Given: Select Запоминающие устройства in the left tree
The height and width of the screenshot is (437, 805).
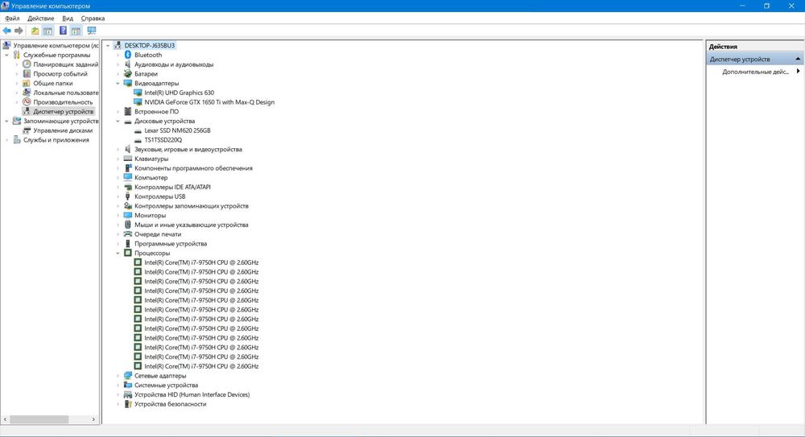Looking at the screenshot, I should [60, 122].
